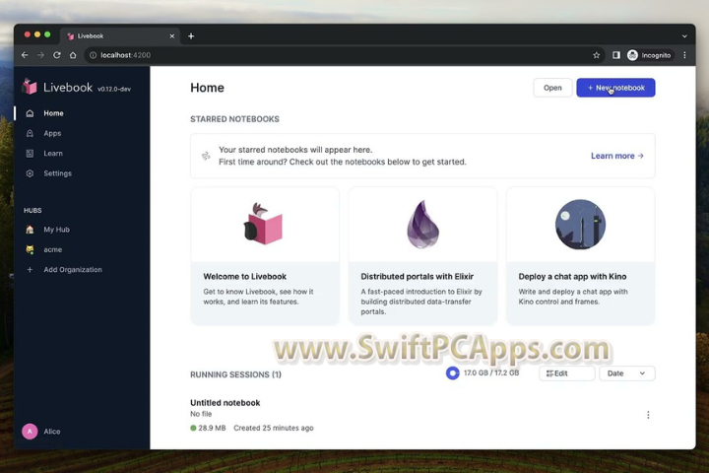Click the 'No file' label under notebook
This screenshot has width=709, height=473.
coord(201,414)
